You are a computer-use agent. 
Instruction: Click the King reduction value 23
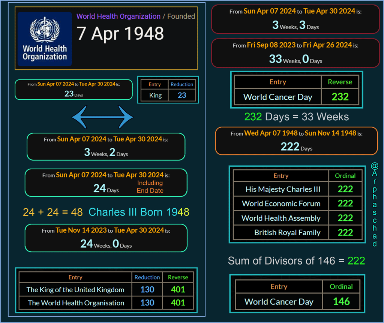click(182, 96)
